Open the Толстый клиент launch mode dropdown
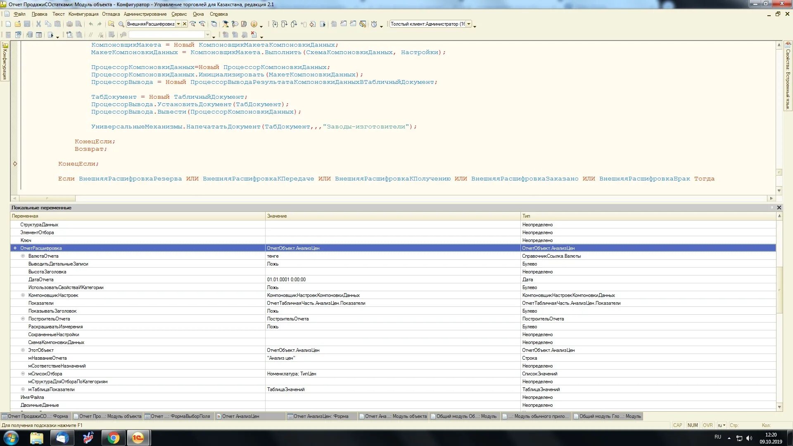Image resolution: width=793 pixels, height=446 pixels. click(x=469, y=24)
